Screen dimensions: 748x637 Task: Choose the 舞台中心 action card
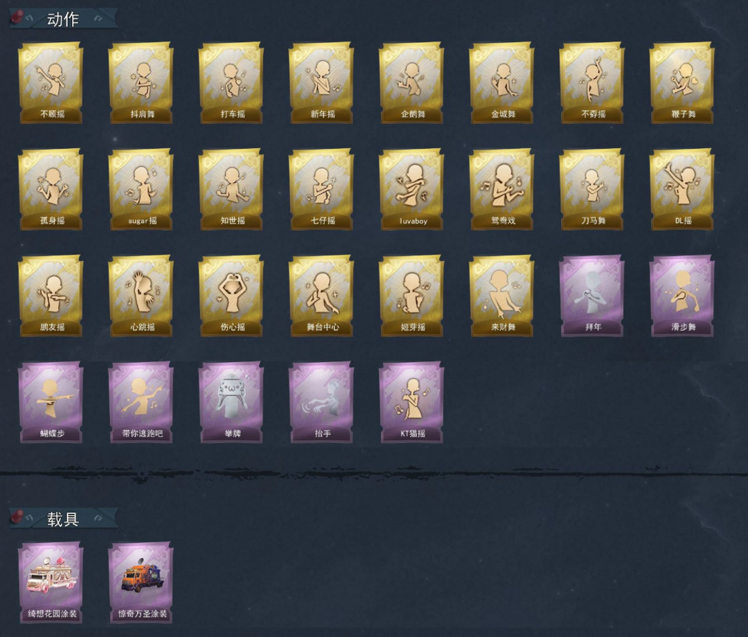[321, 296]
